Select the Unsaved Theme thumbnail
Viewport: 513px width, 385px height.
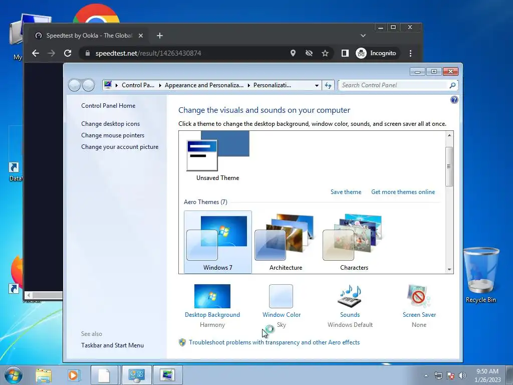tap(217, 156)
